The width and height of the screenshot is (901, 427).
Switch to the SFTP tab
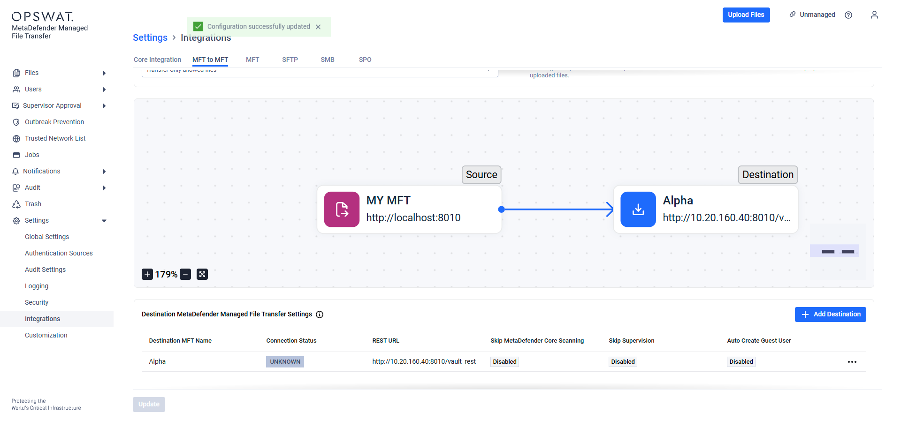(x=290, y=60)
